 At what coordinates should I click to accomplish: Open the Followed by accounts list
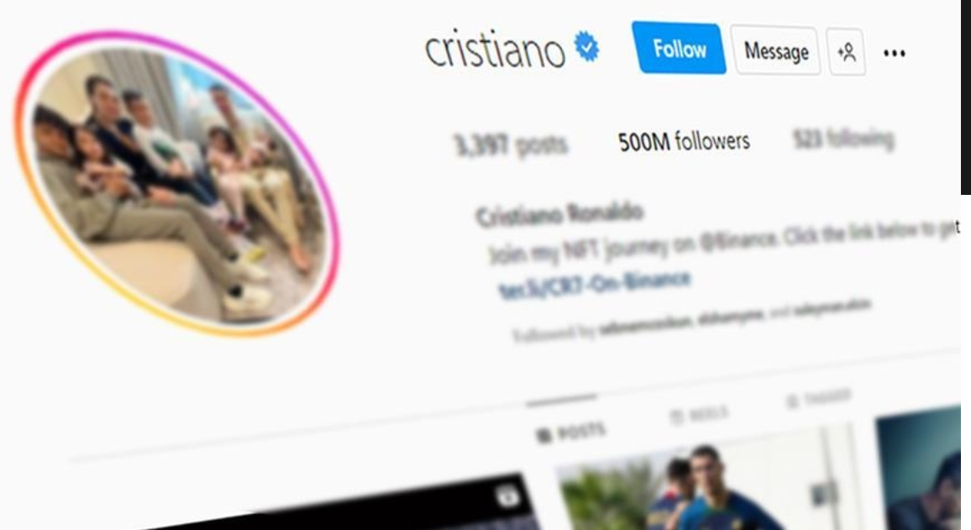pos(692,320)
